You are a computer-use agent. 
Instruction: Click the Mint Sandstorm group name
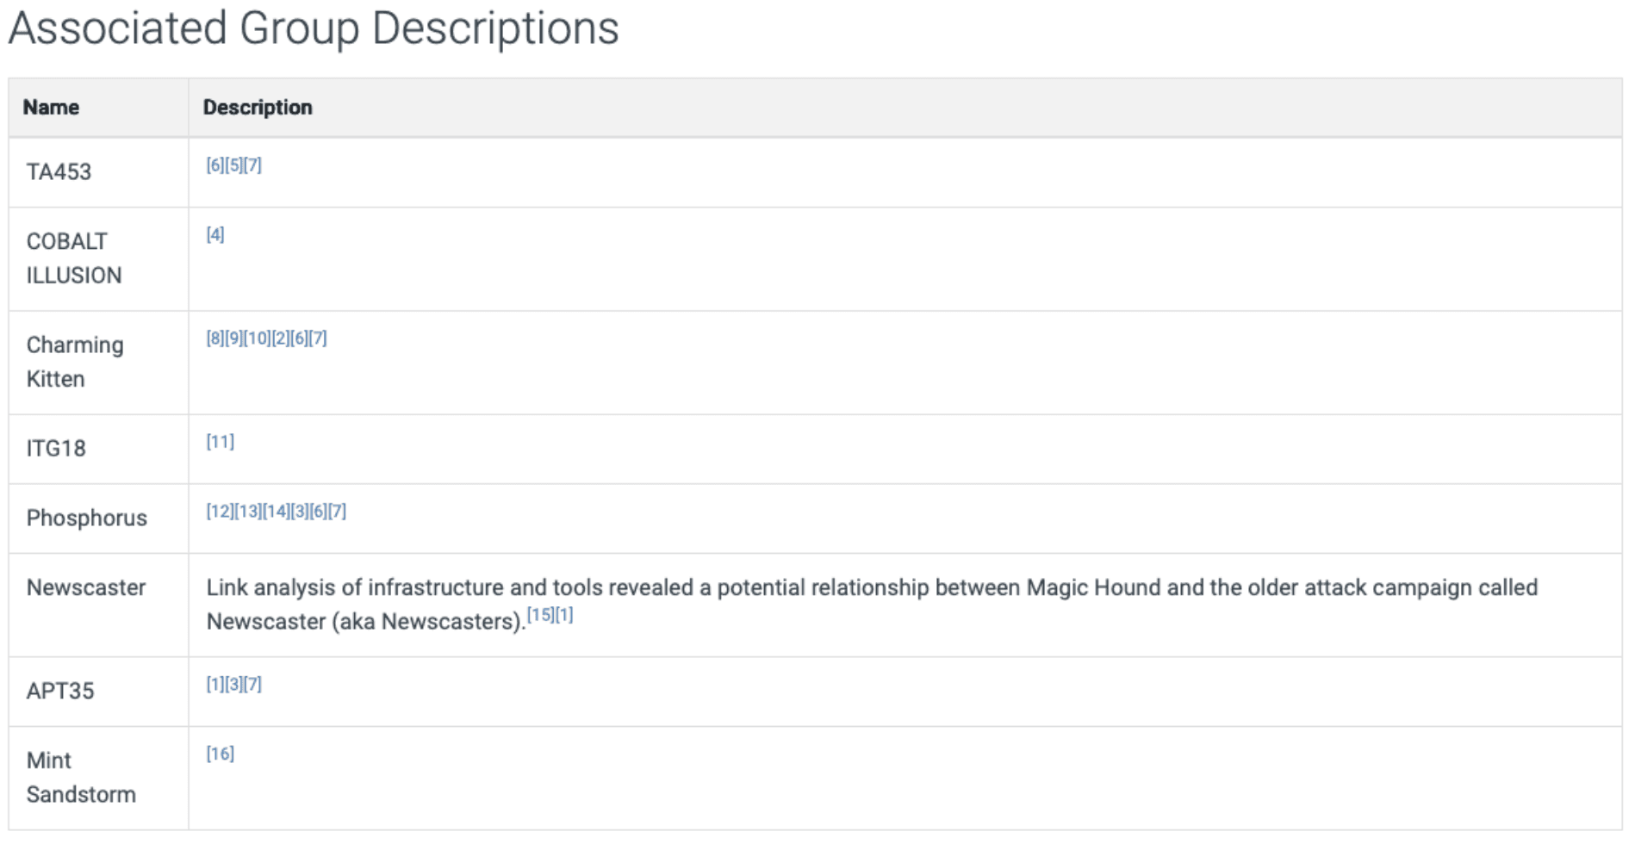(x=81, y=778)
